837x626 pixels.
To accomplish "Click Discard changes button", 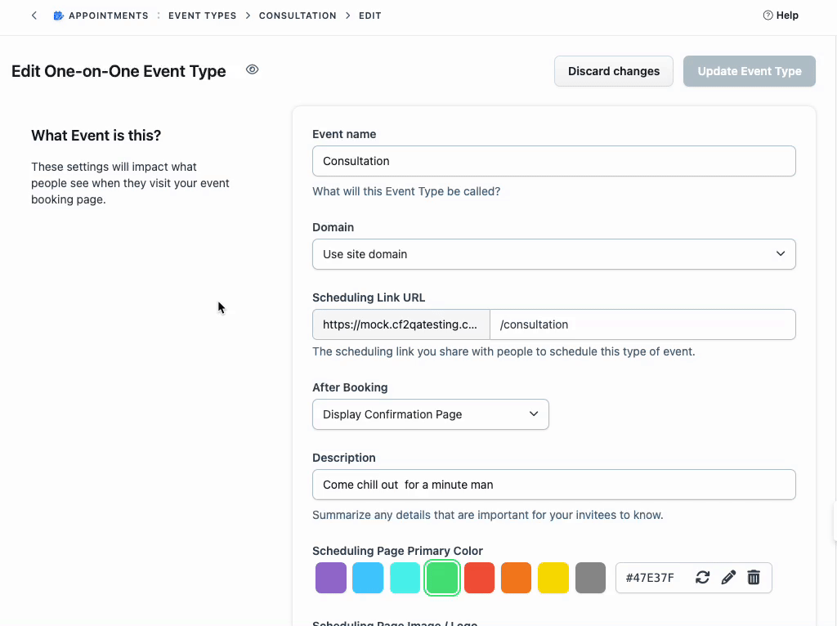I will pyautogui.click(x=613, y=71).
